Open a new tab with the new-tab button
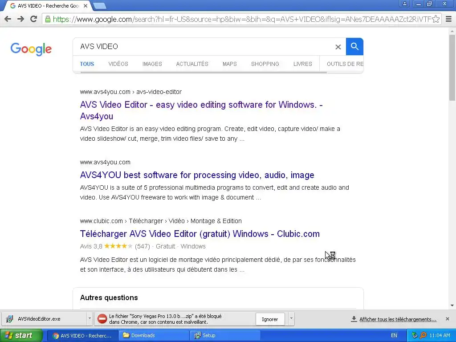This screenshot has height=342, width=456. [x=99, y=5]
